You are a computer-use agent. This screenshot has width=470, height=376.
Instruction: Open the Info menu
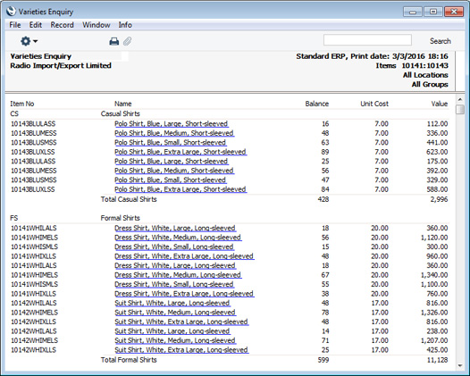point(125,25)
